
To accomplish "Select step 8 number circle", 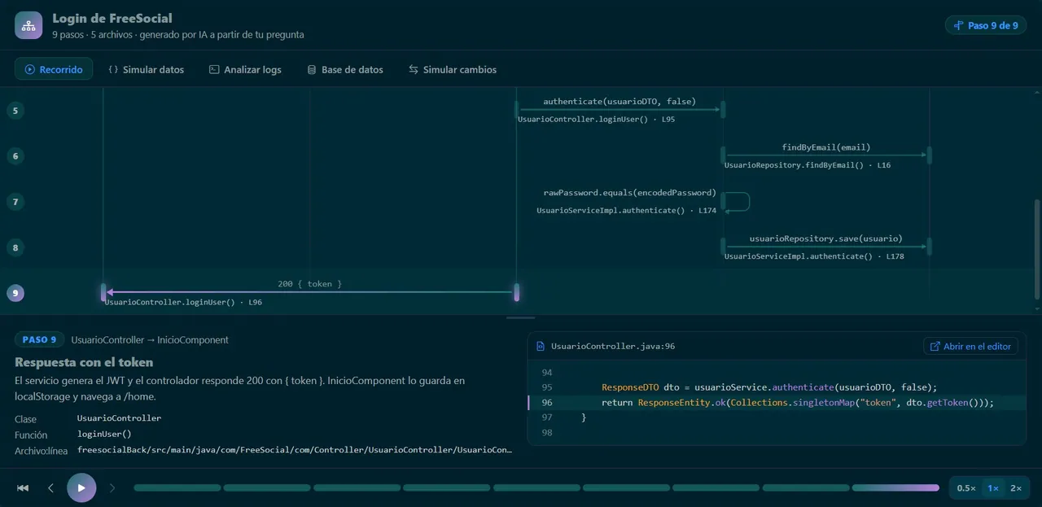I will click(x=15, y=247).
